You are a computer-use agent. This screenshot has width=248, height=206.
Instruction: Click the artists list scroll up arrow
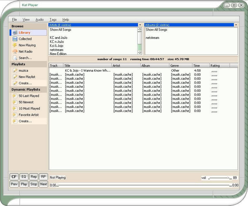click(x=139, y=30)
